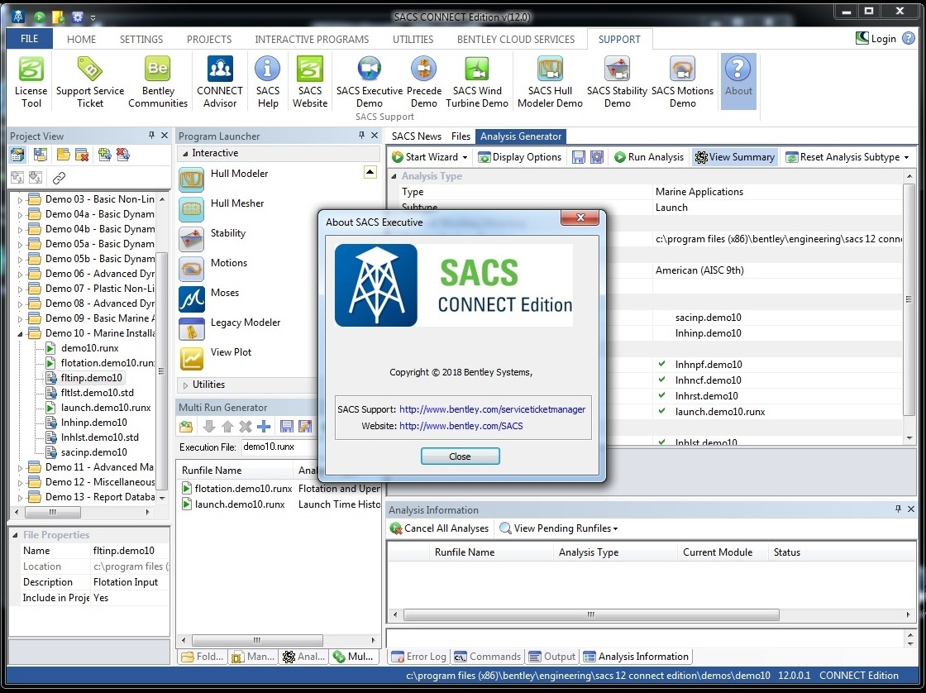This screenshot has width=926, height=693.
Task: Switch to the UTILITIES ribbon tab
Action: click(x=413, y=39)
